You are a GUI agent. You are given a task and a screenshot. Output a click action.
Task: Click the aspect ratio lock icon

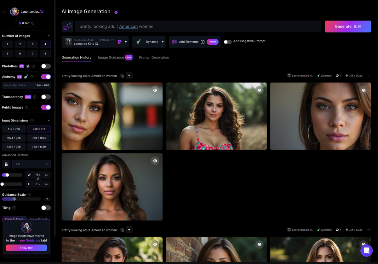6,164
